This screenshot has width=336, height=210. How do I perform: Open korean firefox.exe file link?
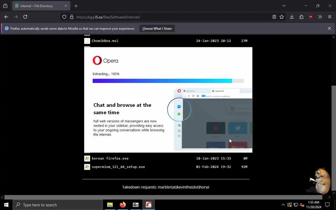(x=110, y=158)
